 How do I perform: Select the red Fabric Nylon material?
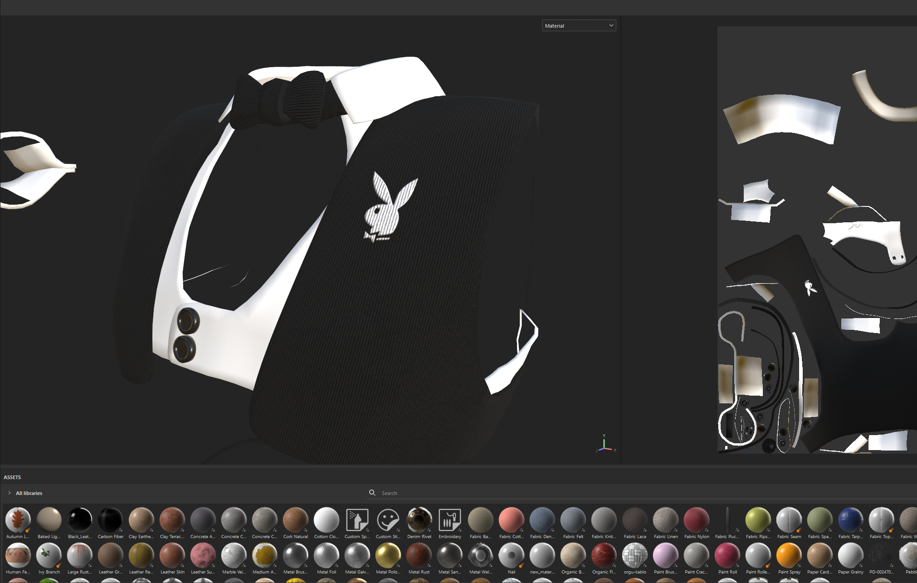(696, 519)
